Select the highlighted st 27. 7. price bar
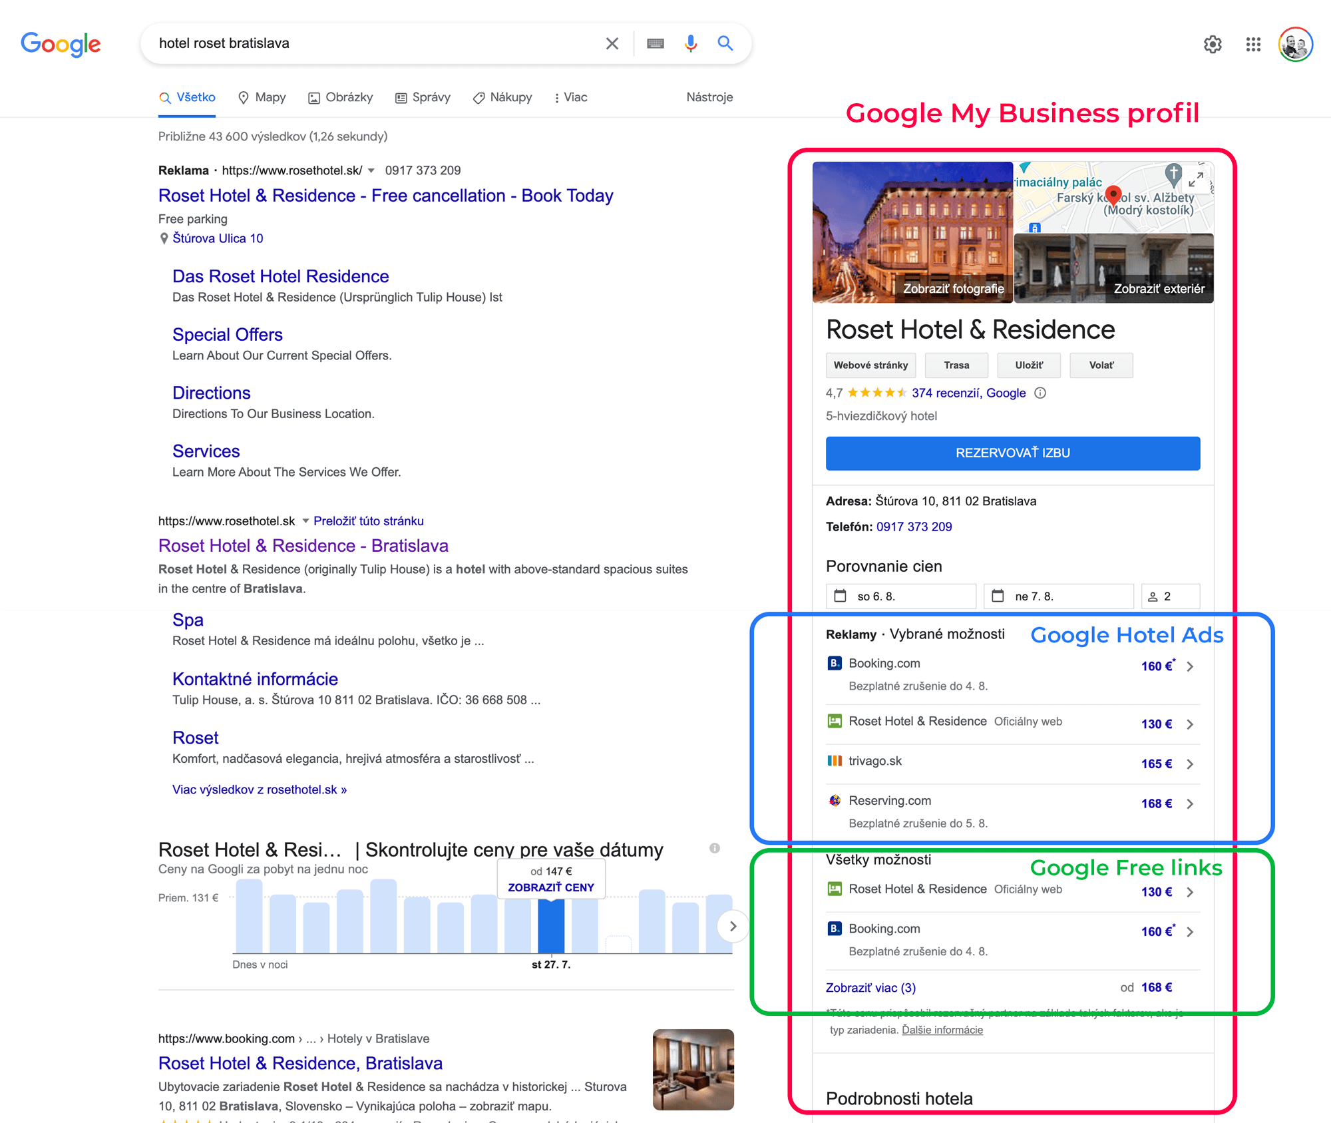1331x1123 pixels. (551, 926)
